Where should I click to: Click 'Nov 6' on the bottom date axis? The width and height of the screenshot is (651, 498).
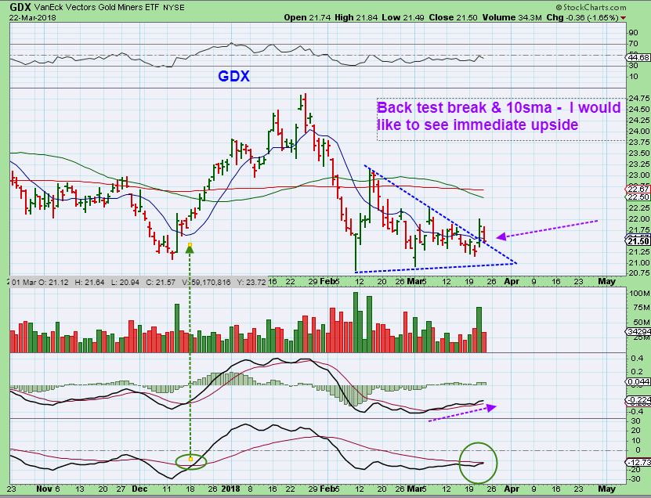pyautogui.click(x=48, y=489)
